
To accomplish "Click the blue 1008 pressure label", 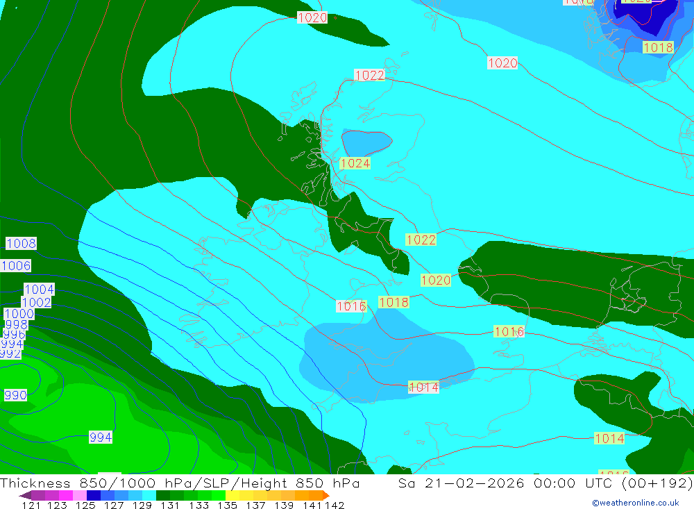I will click(21, 243).
